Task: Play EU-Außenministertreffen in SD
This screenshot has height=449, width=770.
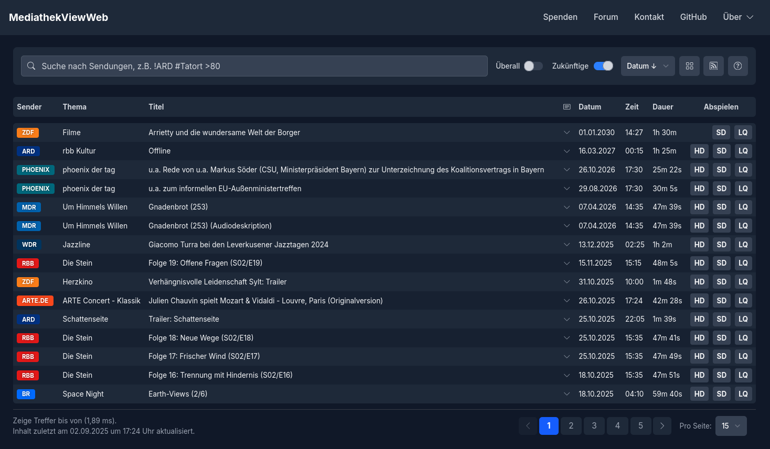Action: 721,189
